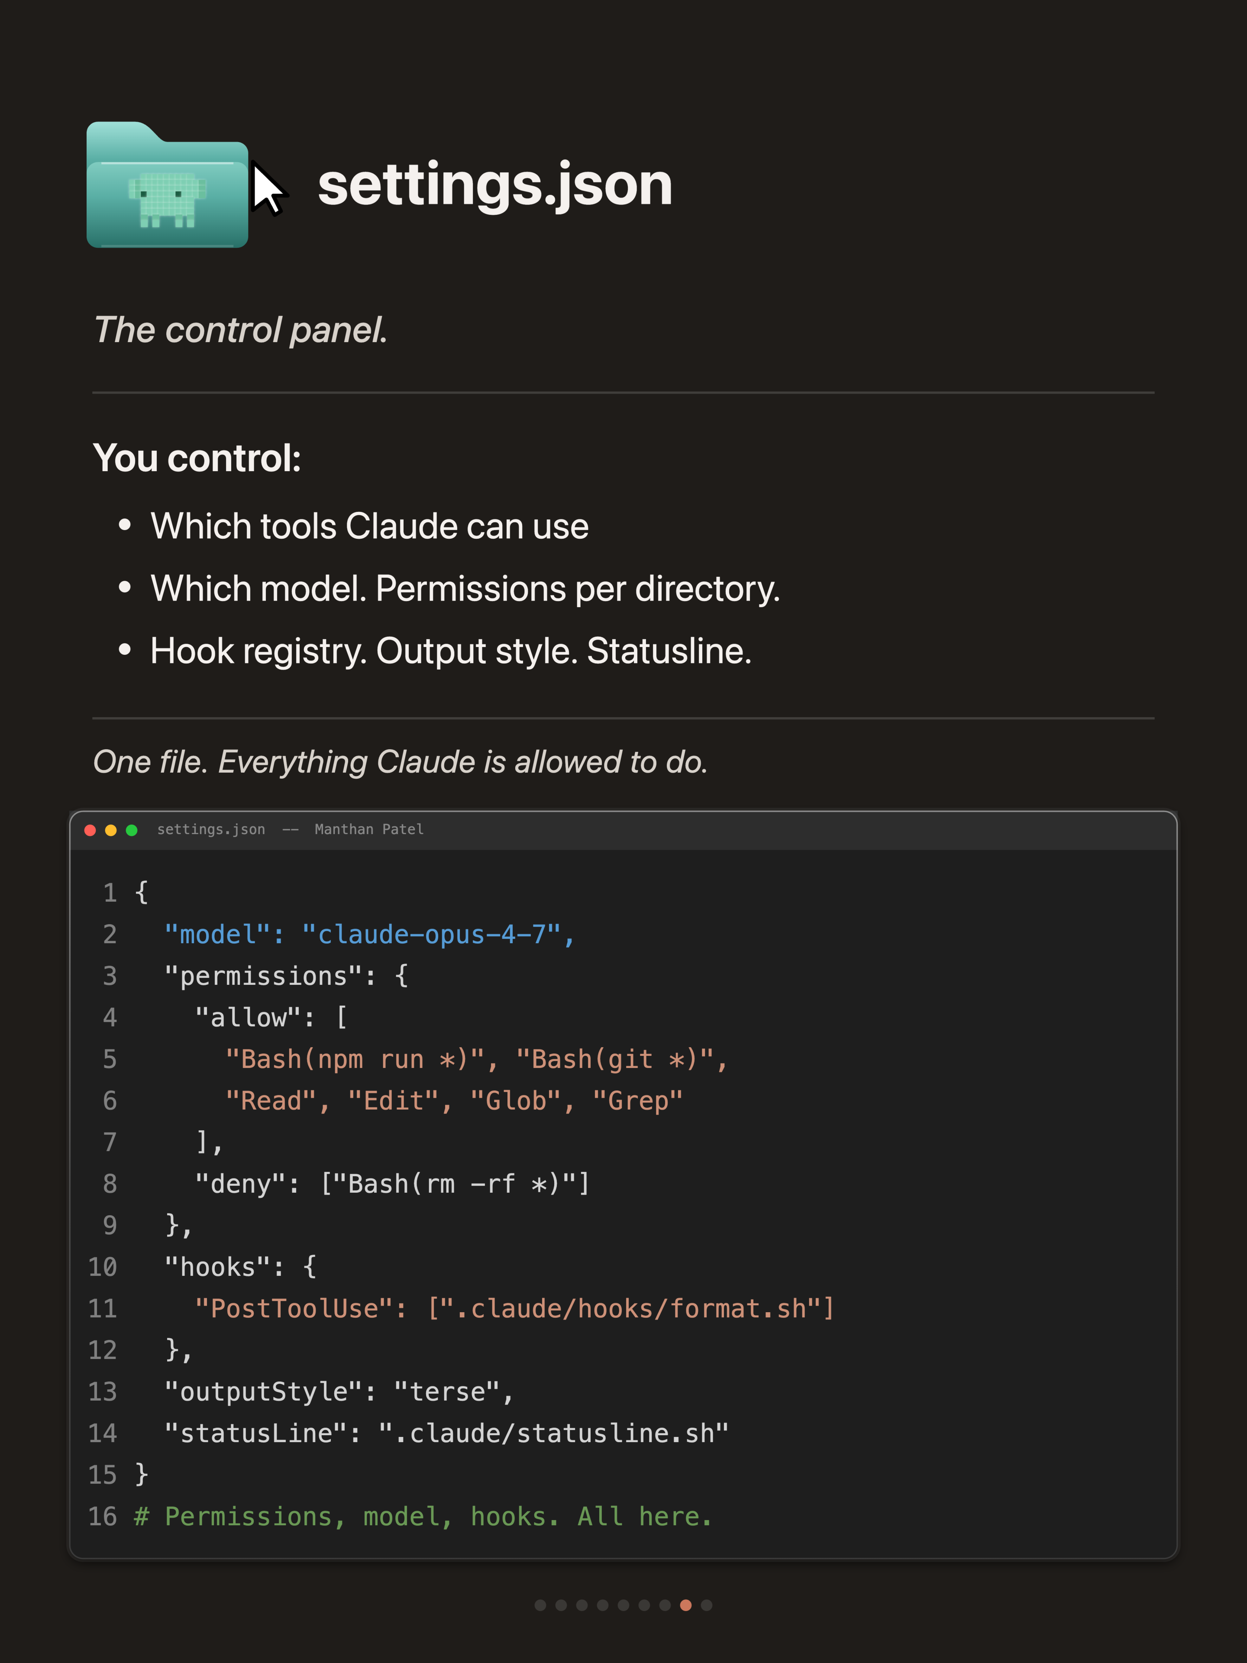Click the green comment on line 16
The height and width of the screenshot is (1663, 1247).
pos(423,1516)
